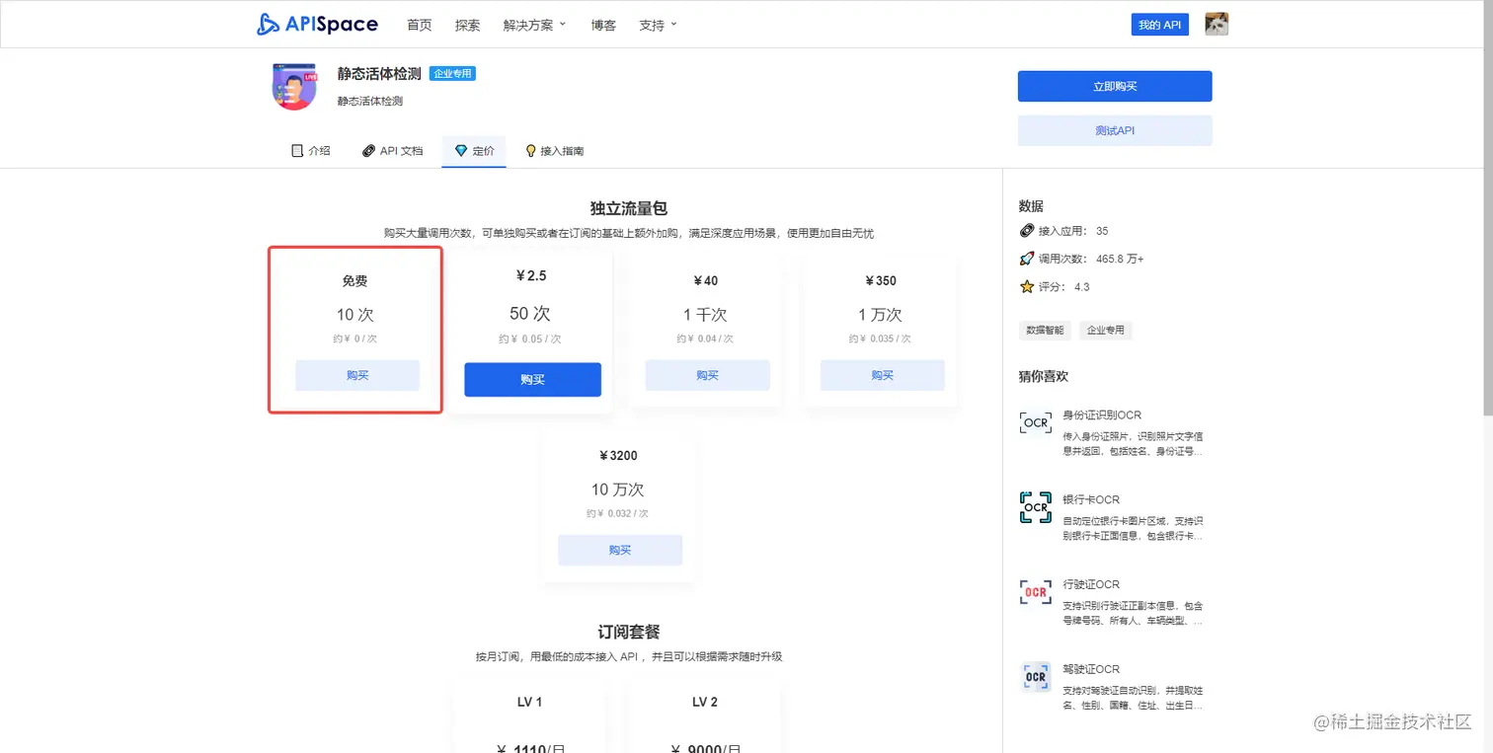Screen dimensions: 1493x753
Task: Click the lightbulb icon beside 接入指南
Action: [530, 151]
